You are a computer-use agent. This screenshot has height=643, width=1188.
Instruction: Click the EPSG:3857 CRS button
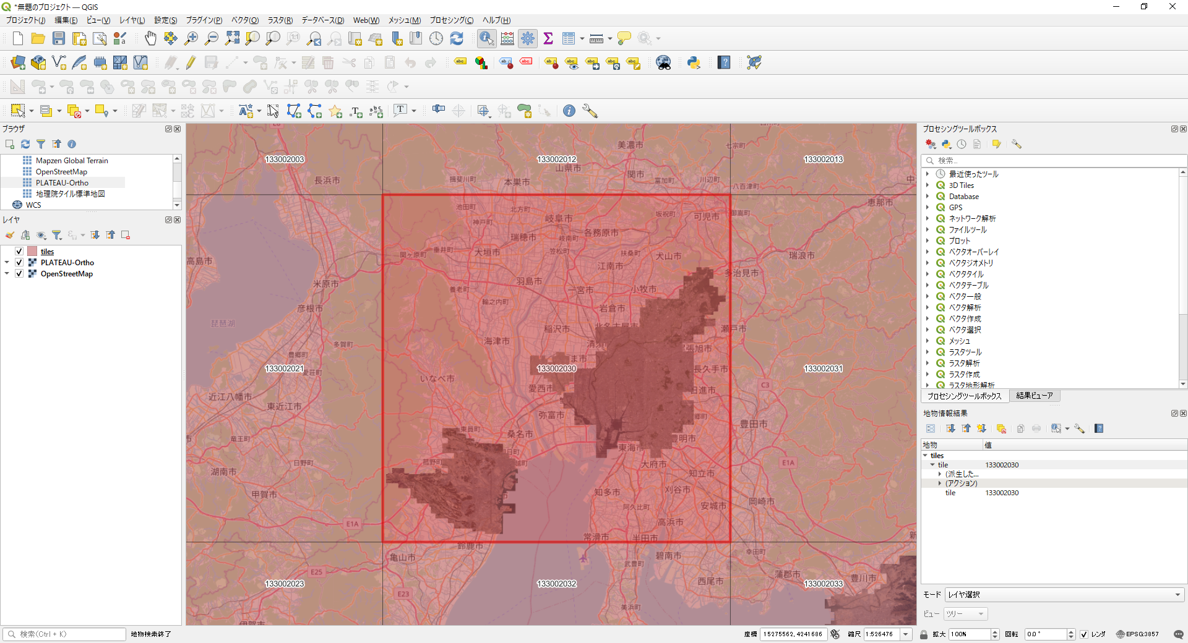click(x=1137, y=634)
